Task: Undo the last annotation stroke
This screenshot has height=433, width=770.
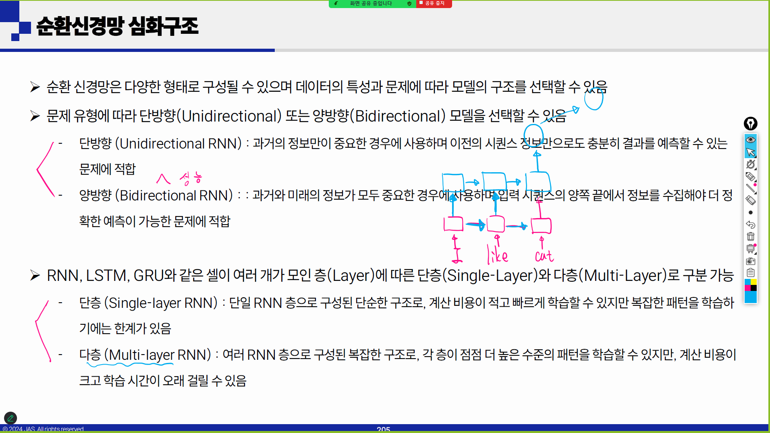Action: [x=750, y=225]
